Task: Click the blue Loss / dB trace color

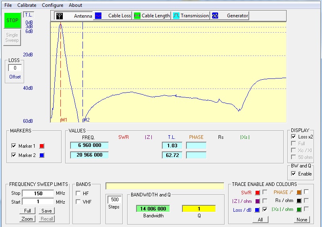Action: click(257, 210)
